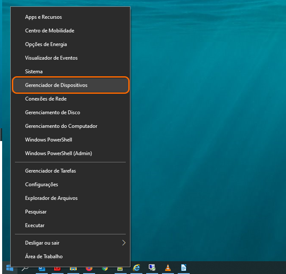The height and width of the screenshot is (274, 286).
Task: Launch VLC media player from taskbar
Action: tap(168, 268)
